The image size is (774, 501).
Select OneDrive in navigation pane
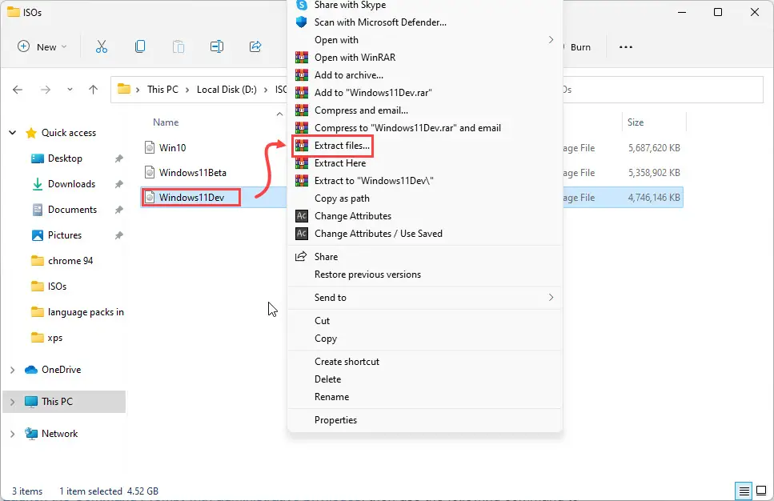click(x=61, y=370)
